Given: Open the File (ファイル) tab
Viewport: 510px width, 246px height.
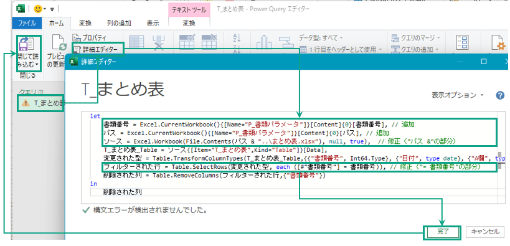Looking at the screenshot, I should point(27,23).
